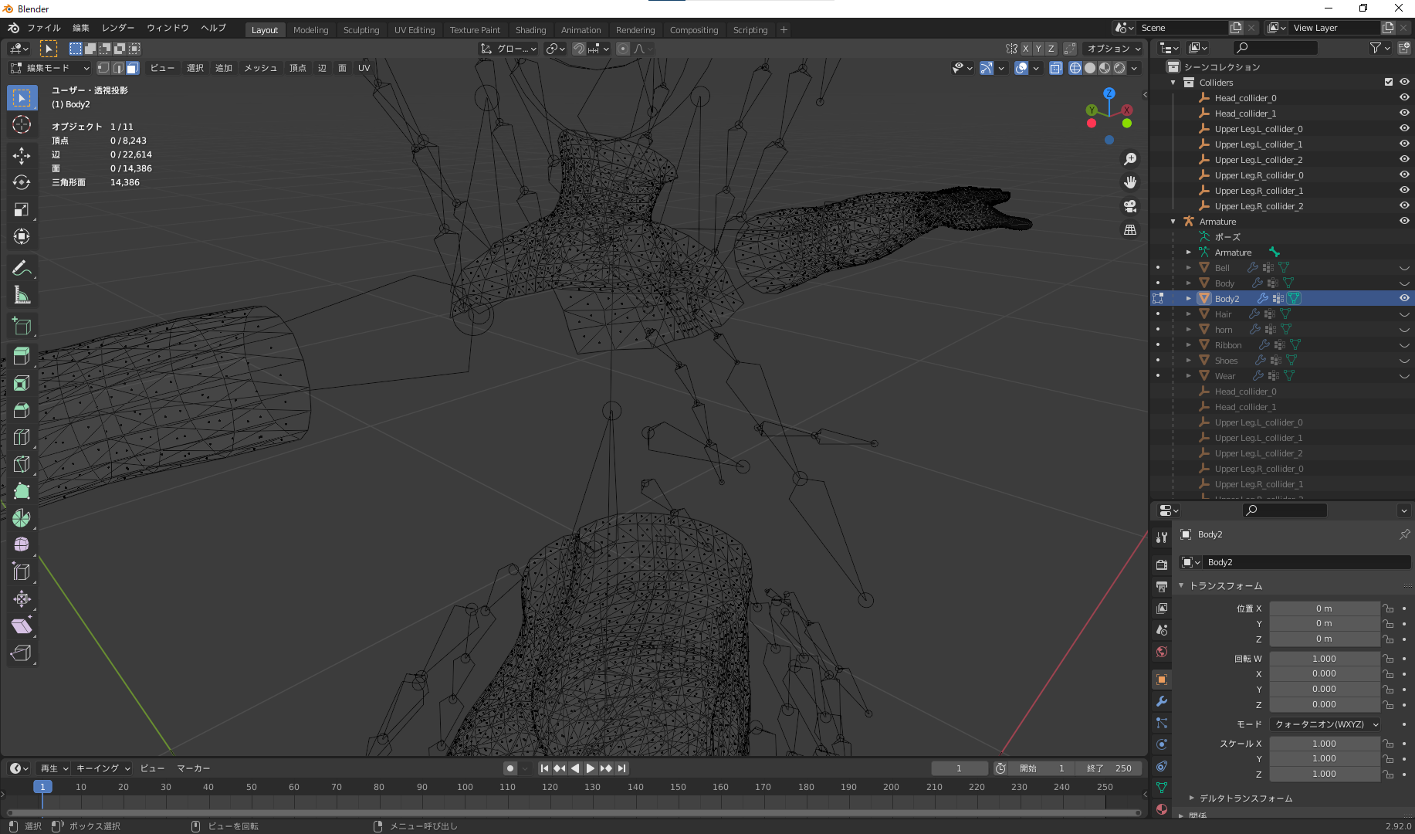Toggle X-ray display in viewport header

[x=1055, y=69]
